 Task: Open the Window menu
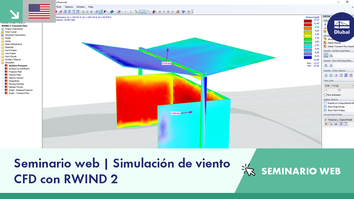81,6
